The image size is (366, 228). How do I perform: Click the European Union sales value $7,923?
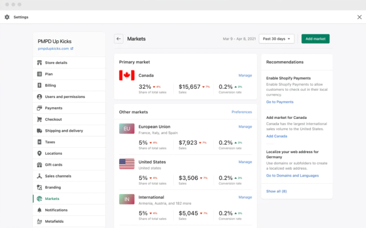188,143
